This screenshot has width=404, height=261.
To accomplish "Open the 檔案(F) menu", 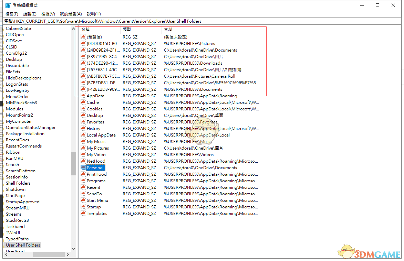I will pyautogui.click(x=12, y=14).
